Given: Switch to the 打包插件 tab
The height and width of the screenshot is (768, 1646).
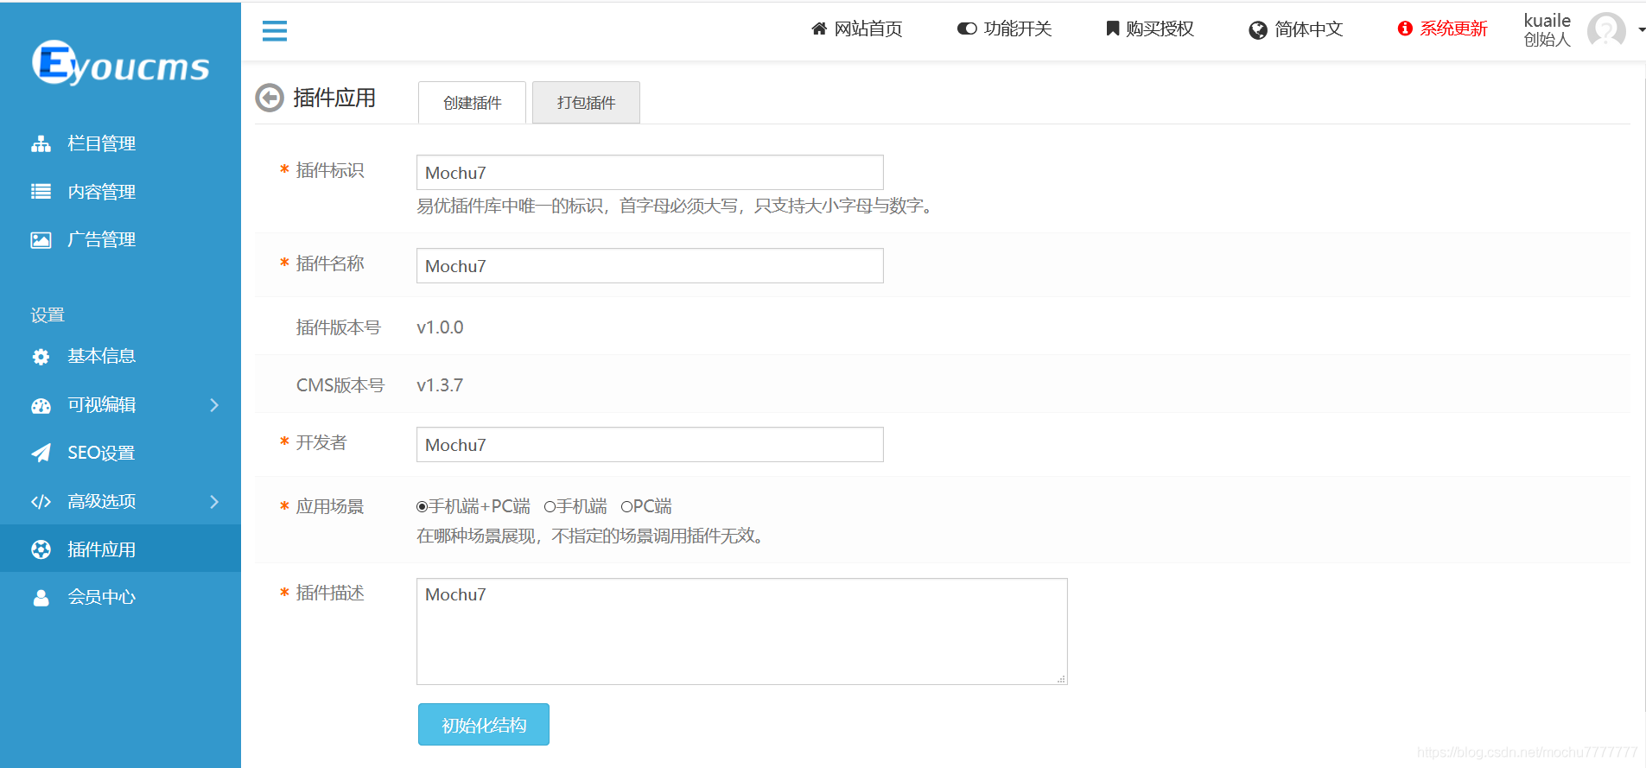Looking at the screenshot, I should tap(586, 103).
